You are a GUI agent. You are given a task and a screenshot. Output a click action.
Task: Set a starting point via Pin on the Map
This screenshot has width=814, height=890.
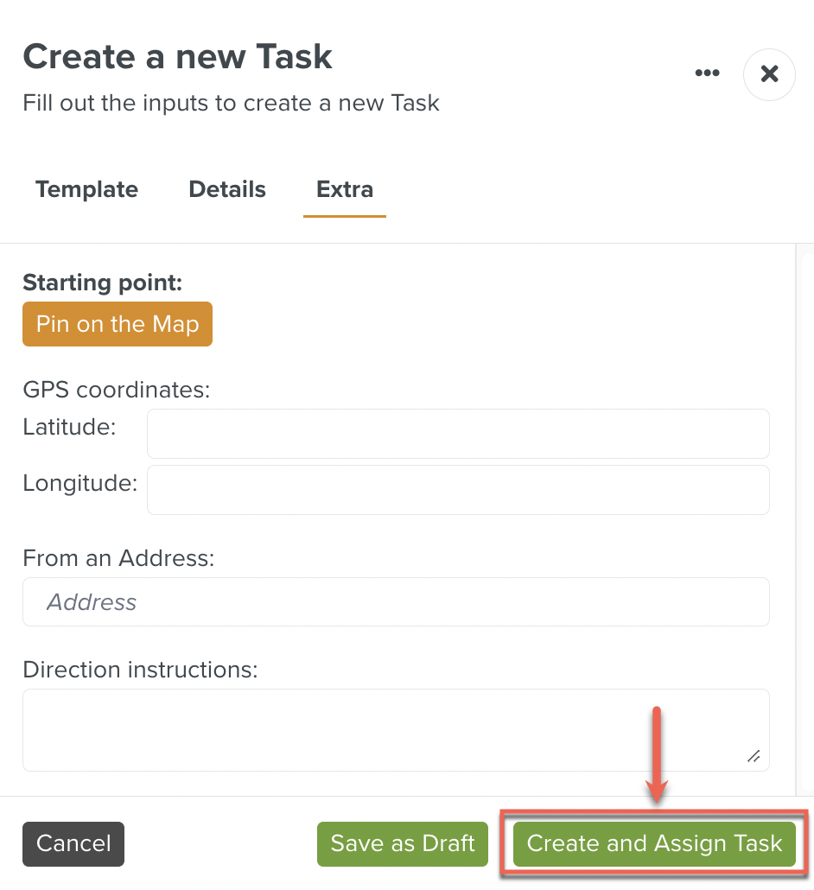(117, 324)
